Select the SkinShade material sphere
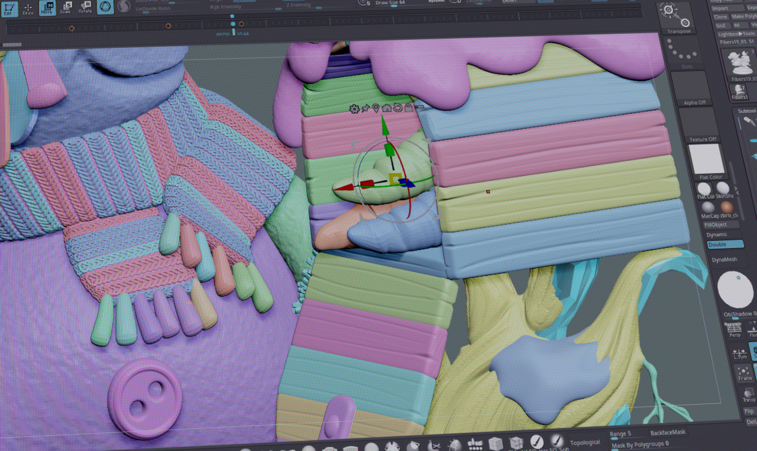The height and width of the screenshot is (451, 757). coord(723,190)
